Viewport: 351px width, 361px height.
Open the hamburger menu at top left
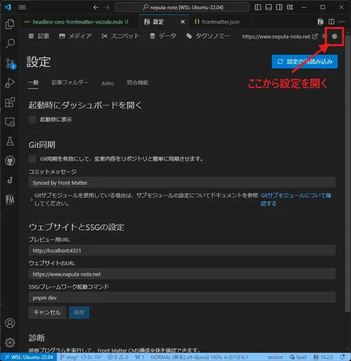[22, 7]
